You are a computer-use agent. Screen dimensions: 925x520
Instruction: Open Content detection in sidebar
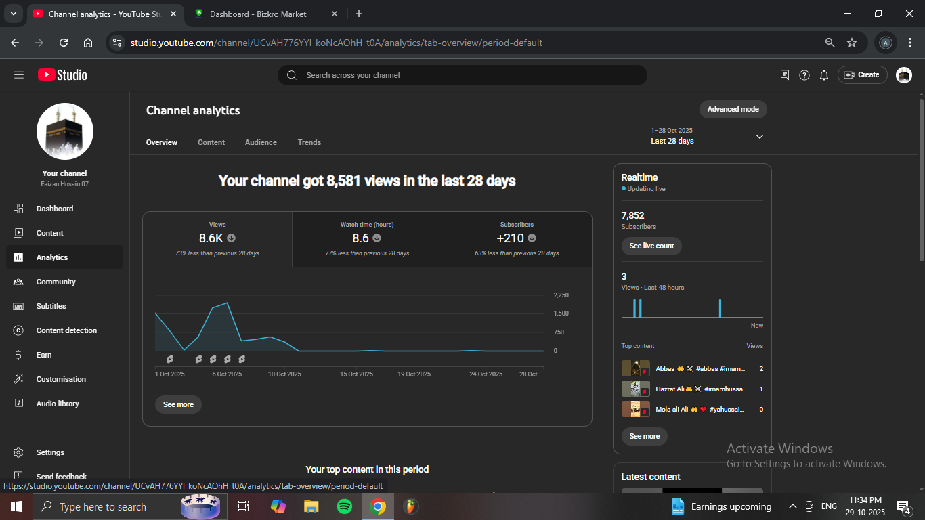pyautogui.click(x=66, y=330)
